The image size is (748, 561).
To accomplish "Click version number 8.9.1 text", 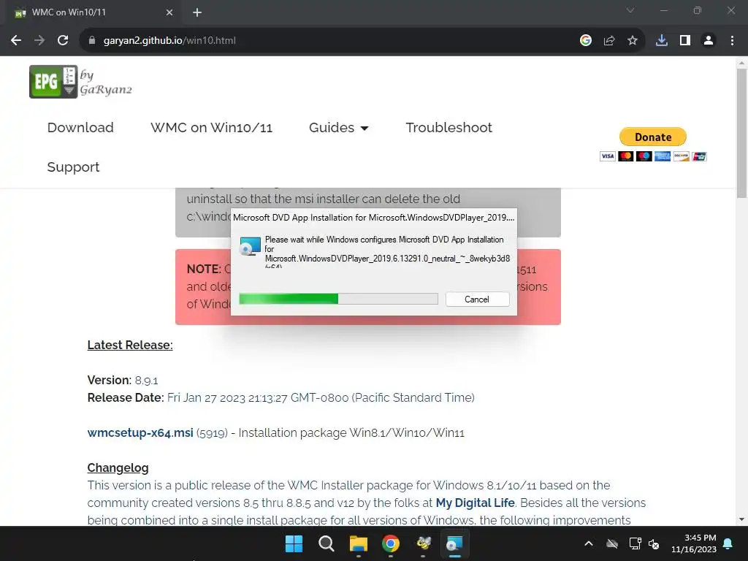I will pyautogui.click(x=146, y=380).
